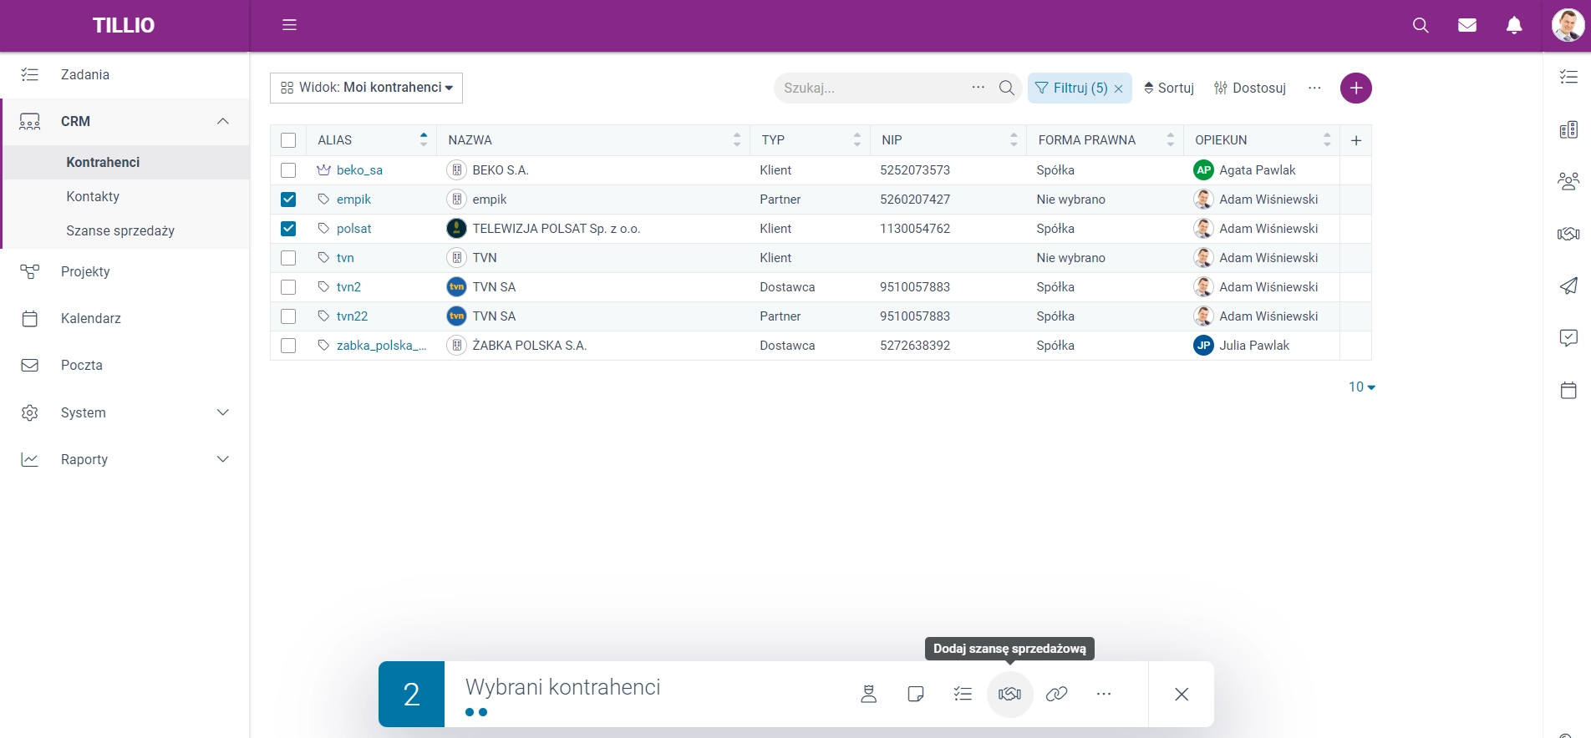Open the Widok: Moi kontrahenci dropdown
The height and width of the screenshot is (738, 1591).
pyautogui.click(x=366, y=88)
